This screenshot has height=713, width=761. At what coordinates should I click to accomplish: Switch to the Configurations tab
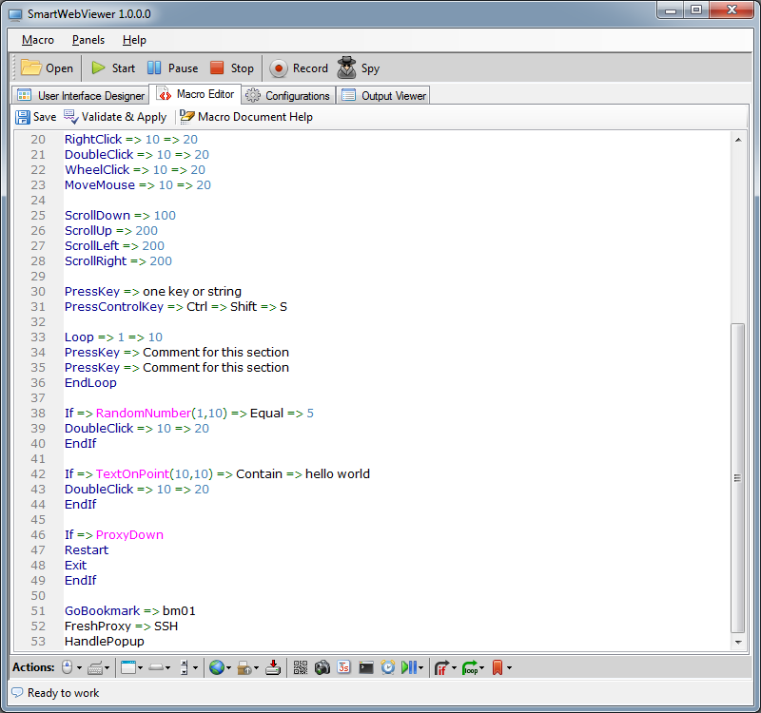pos(288,95)
